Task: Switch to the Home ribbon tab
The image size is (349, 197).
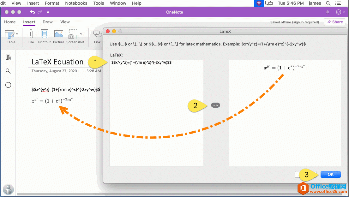Action: point(10,22)
